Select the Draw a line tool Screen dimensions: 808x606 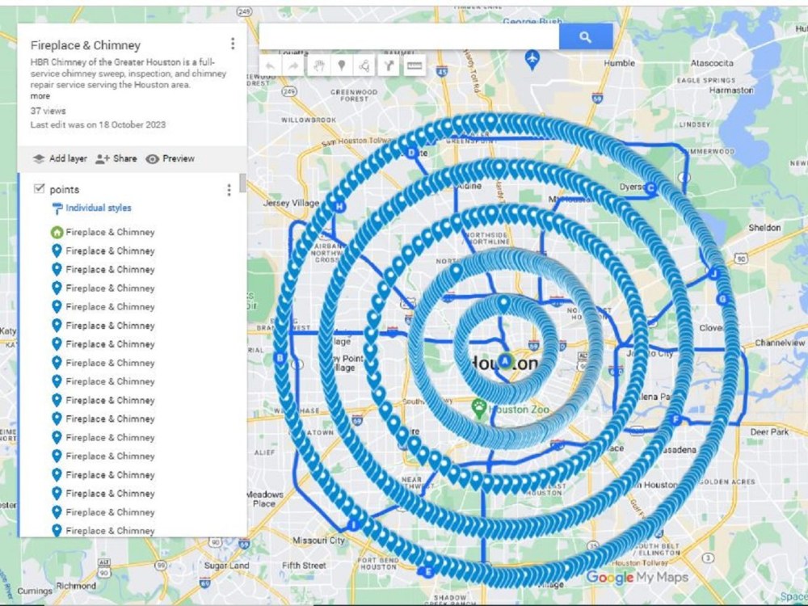364,66
